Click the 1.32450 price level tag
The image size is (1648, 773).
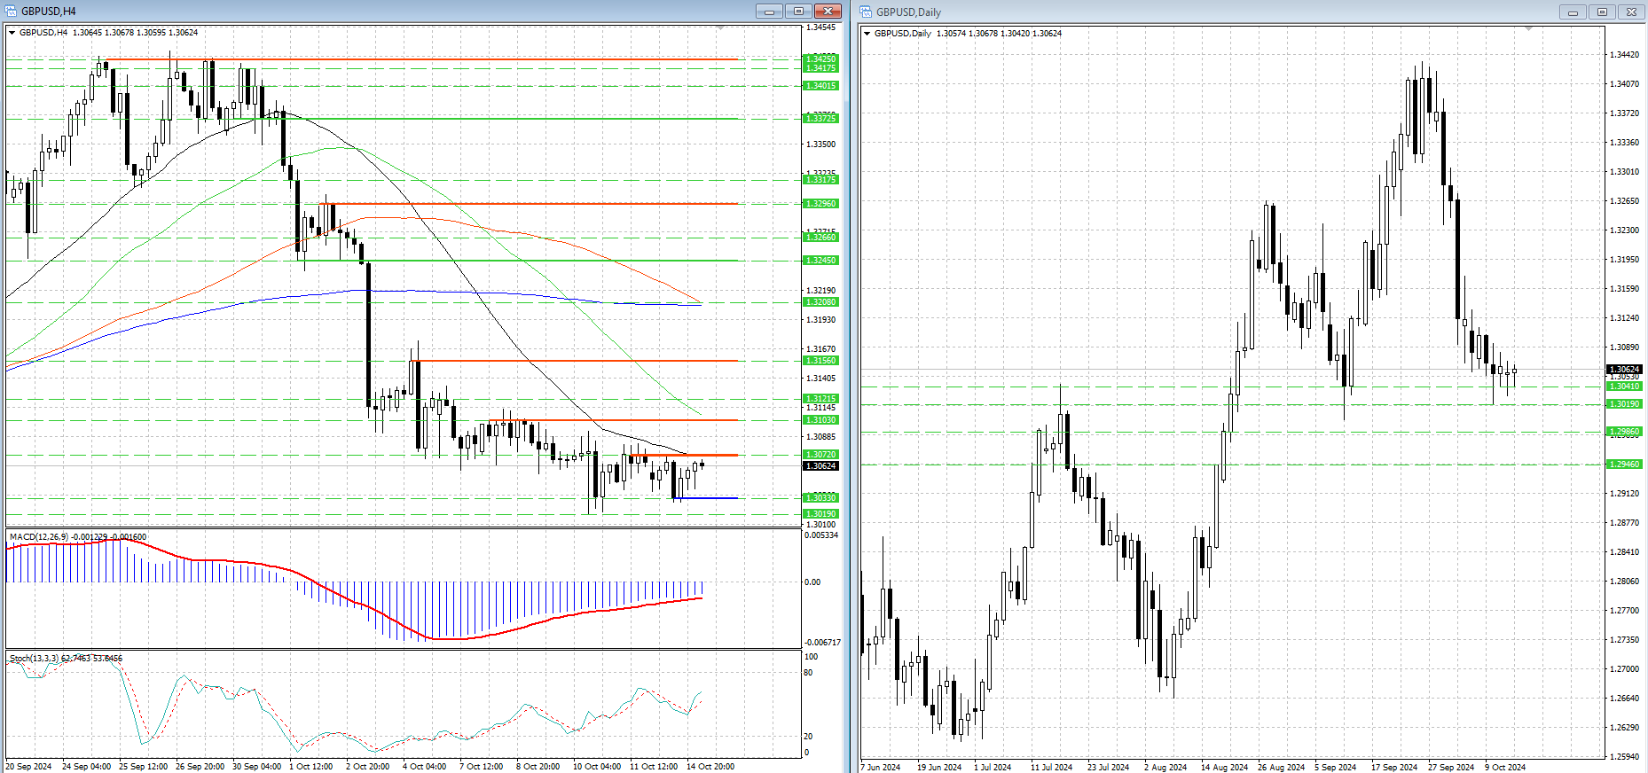(x=820, y=261)
